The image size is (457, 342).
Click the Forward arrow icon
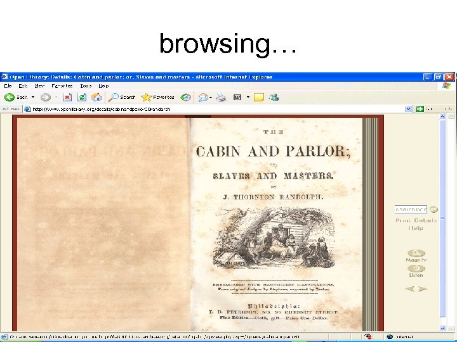tap(46, 97)
